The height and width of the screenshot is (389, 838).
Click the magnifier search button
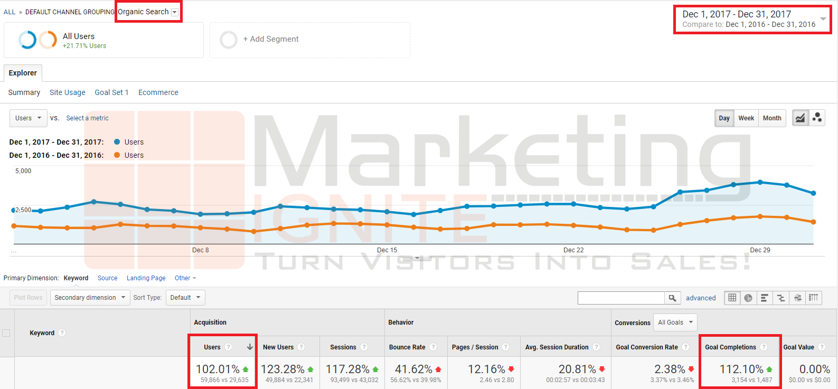click(x=672, y=298)
